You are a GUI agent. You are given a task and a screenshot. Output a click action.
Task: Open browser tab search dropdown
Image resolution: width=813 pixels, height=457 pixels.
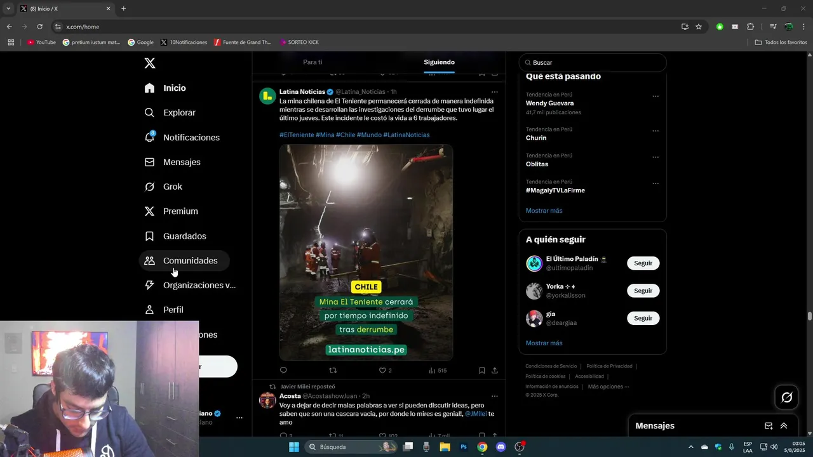(8, 9)
